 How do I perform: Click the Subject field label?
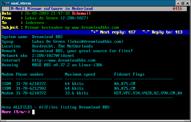(10, 28)
